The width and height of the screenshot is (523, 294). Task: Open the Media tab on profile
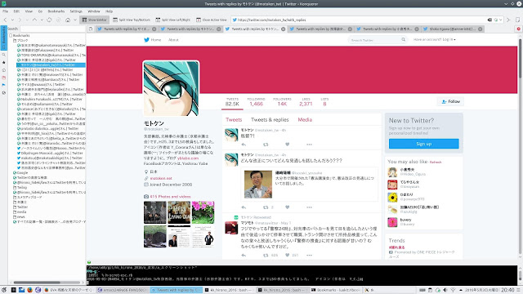pos(305,120)
